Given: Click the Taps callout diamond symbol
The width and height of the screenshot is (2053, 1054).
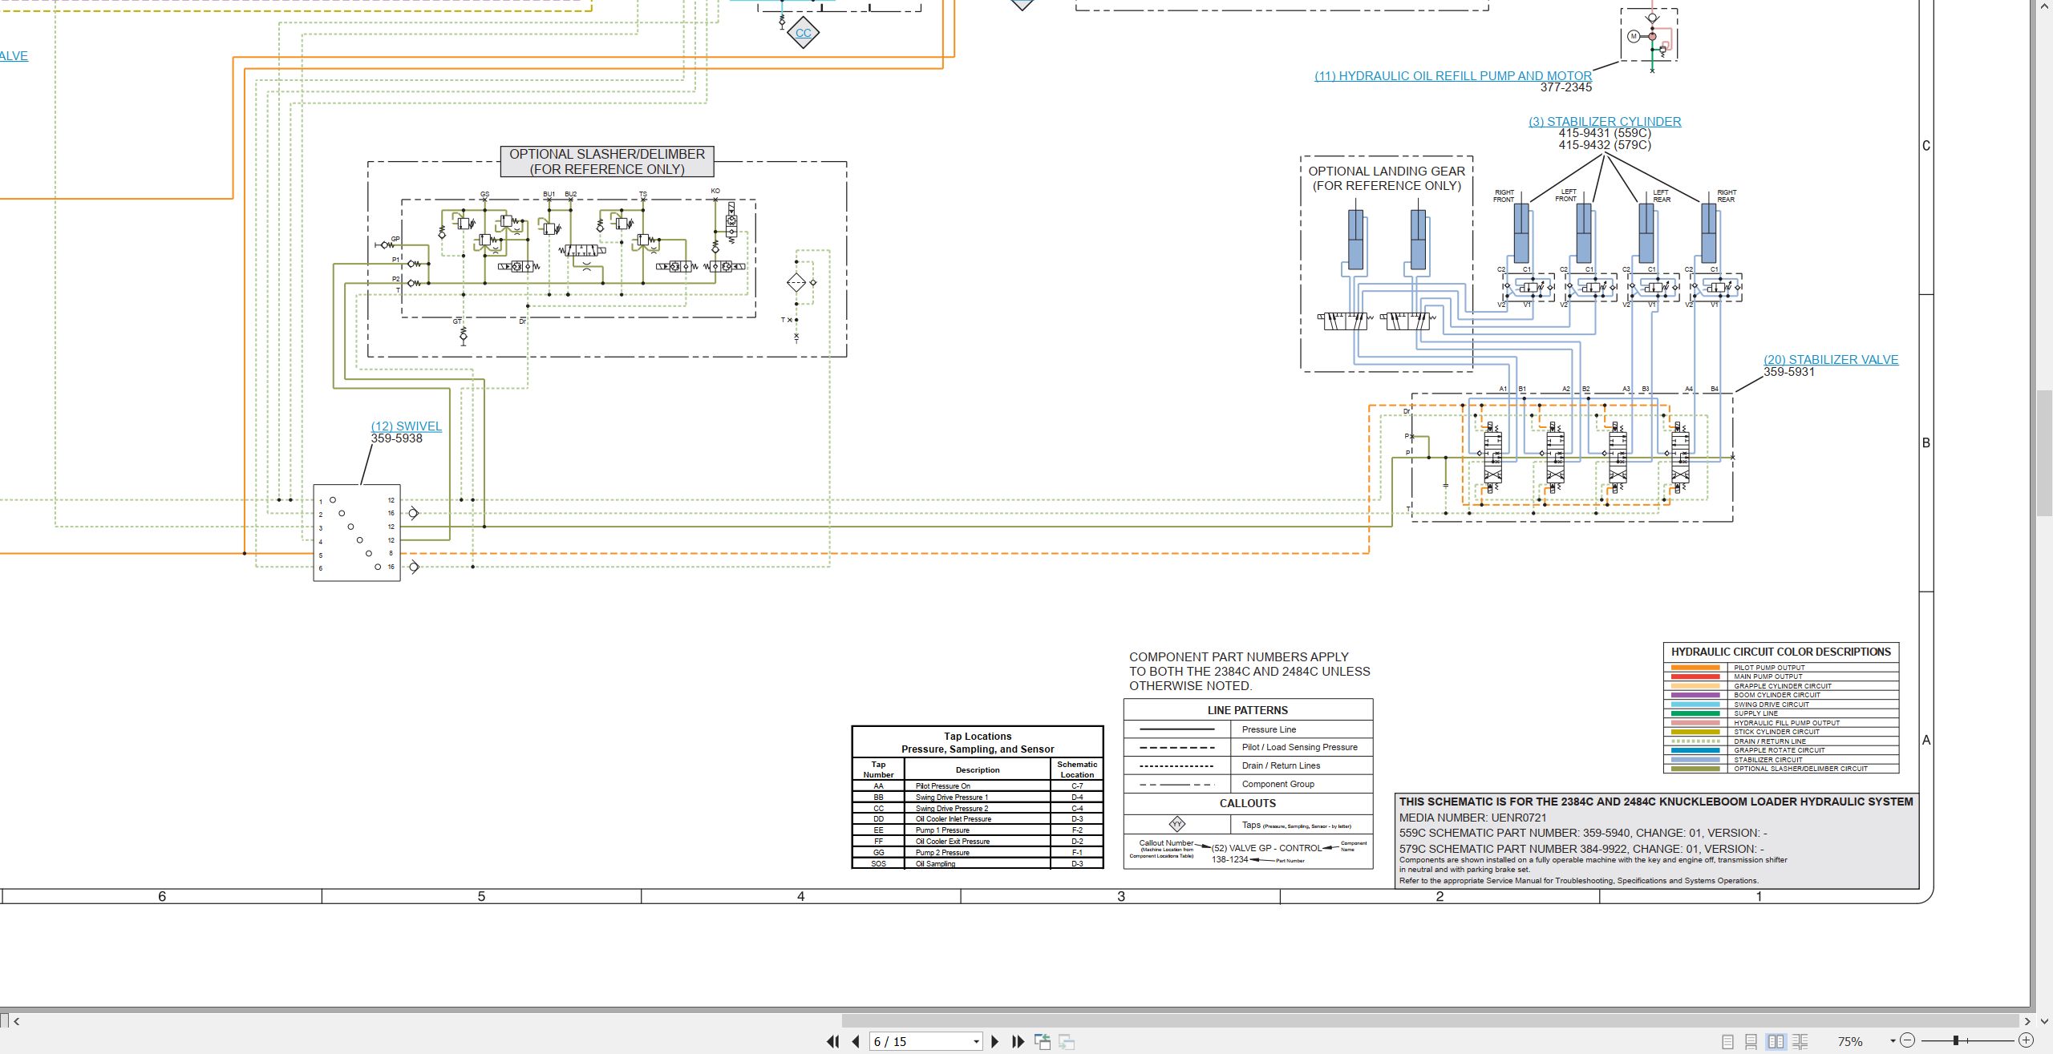Looking at the screenshot, I should (1176, 824).
